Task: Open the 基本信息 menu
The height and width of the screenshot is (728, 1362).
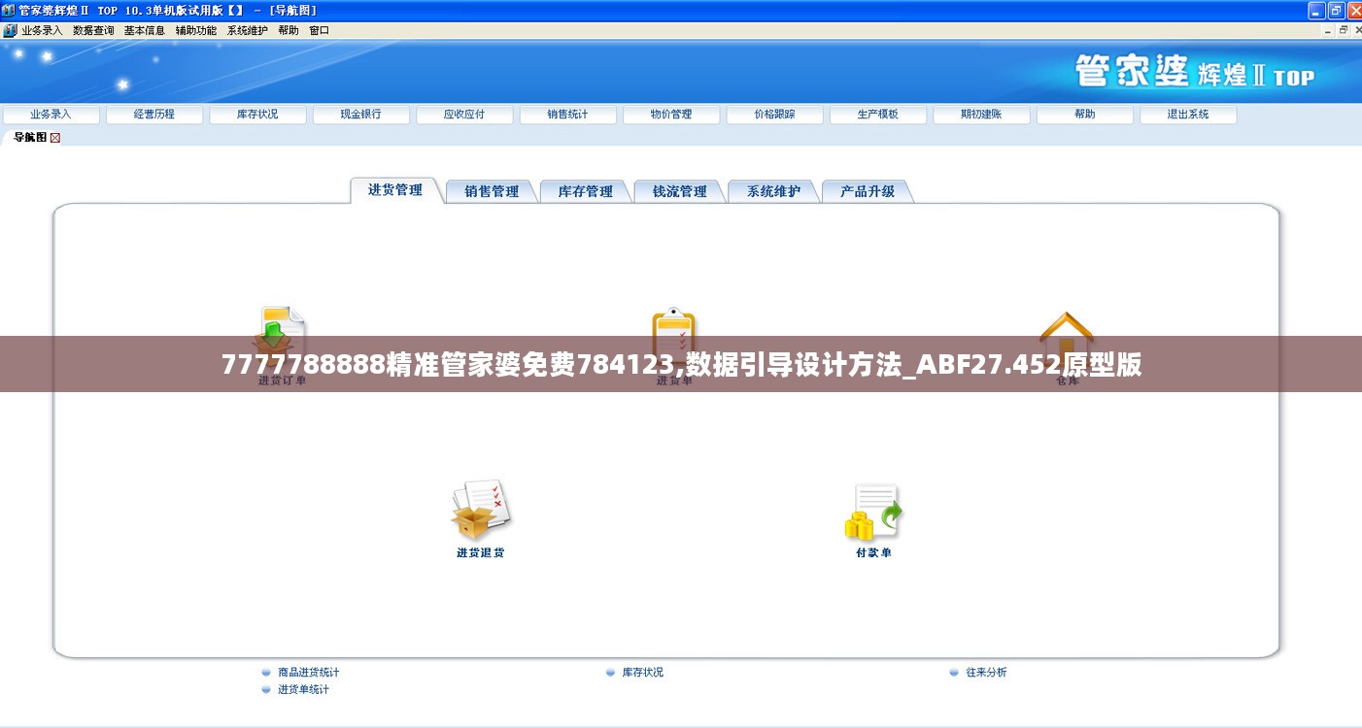Action: click(x=145, y=30)
